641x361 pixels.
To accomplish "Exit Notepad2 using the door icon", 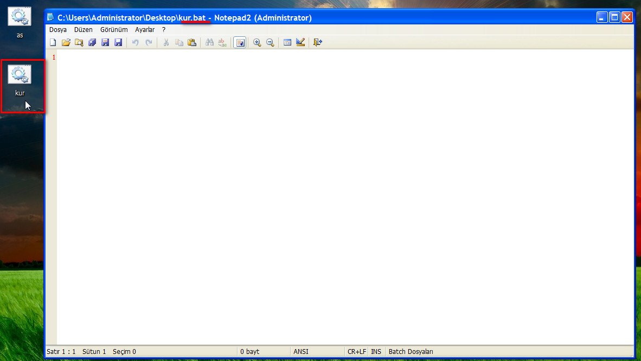I will tap(318, 42).
